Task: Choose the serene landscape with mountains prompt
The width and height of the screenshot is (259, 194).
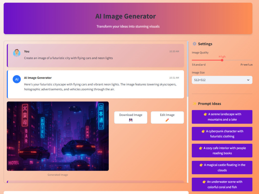Action: coord(222,117)
